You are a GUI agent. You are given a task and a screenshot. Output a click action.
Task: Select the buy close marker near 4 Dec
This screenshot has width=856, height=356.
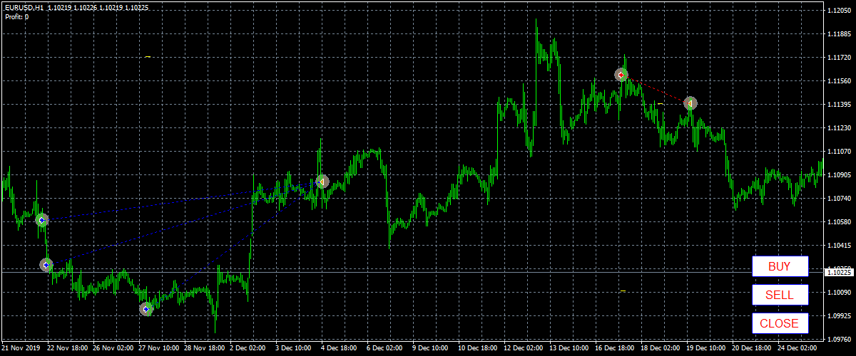tap(322, 182)
